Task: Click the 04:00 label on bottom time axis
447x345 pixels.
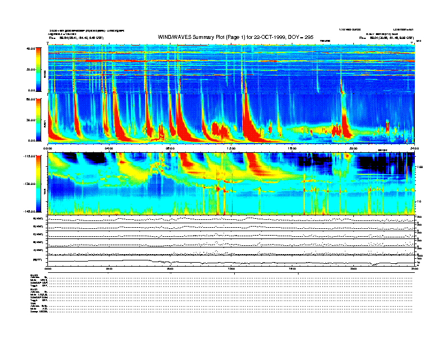Action: (109, 268)
